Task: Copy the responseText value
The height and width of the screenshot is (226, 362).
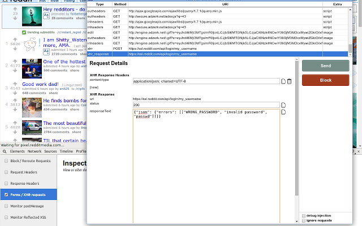Action: 283,112
